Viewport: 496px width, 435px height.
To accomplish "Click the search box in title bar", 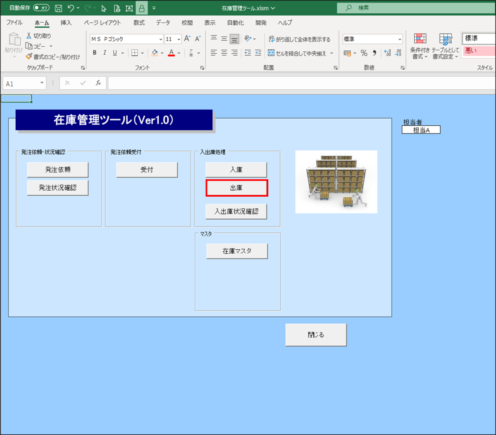I will 416,8.
